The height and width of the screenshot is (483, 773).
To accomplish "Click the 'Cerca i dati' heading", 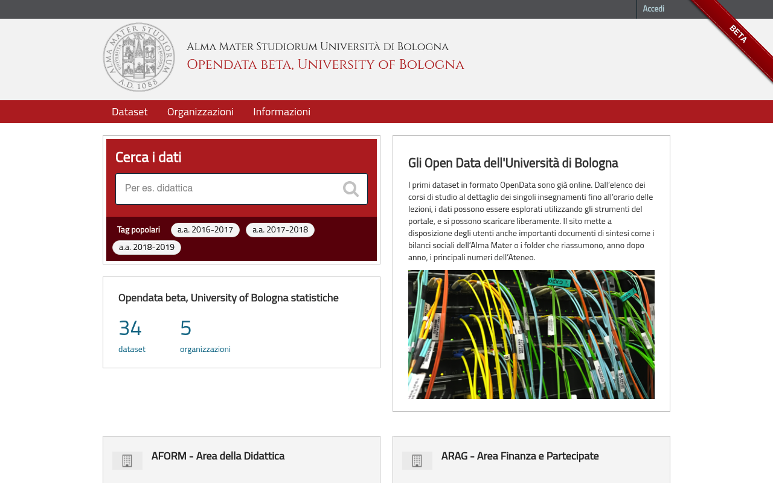I will point(149,157).
